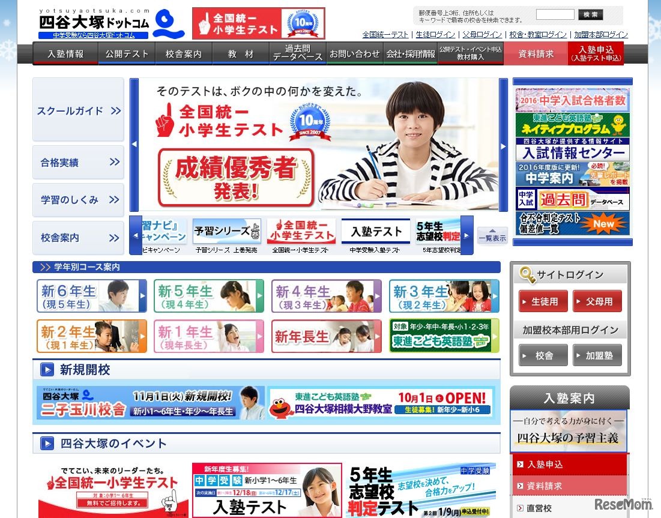
Task: Open the 四谷大塚の予習主義 banner
Action: [x=569, y=431]
